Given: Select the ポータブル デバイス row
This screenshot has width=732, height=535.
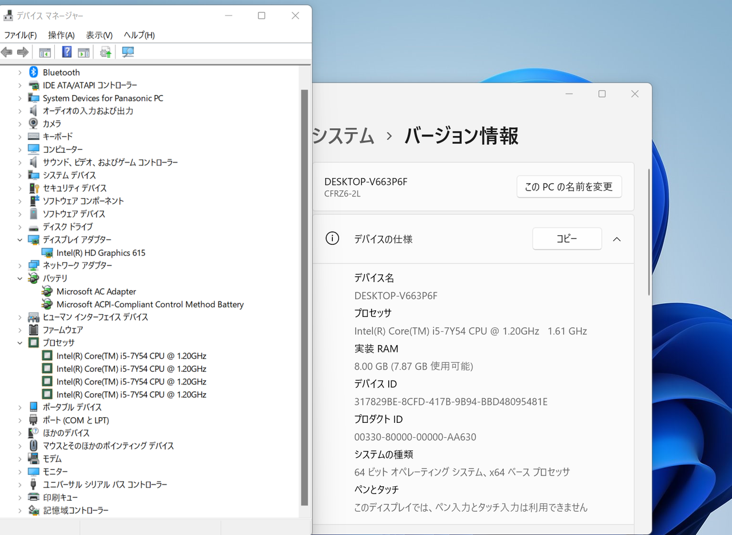Looking at the screenshot, I should tap(72, 407).
